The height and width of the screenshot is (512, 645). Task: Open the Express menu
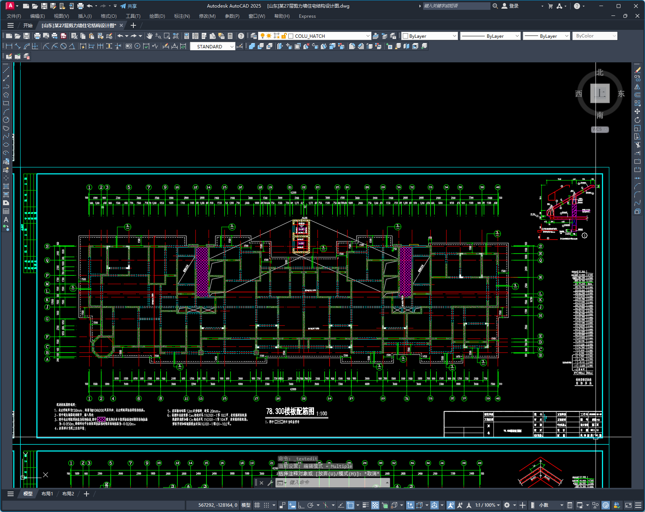307,16
